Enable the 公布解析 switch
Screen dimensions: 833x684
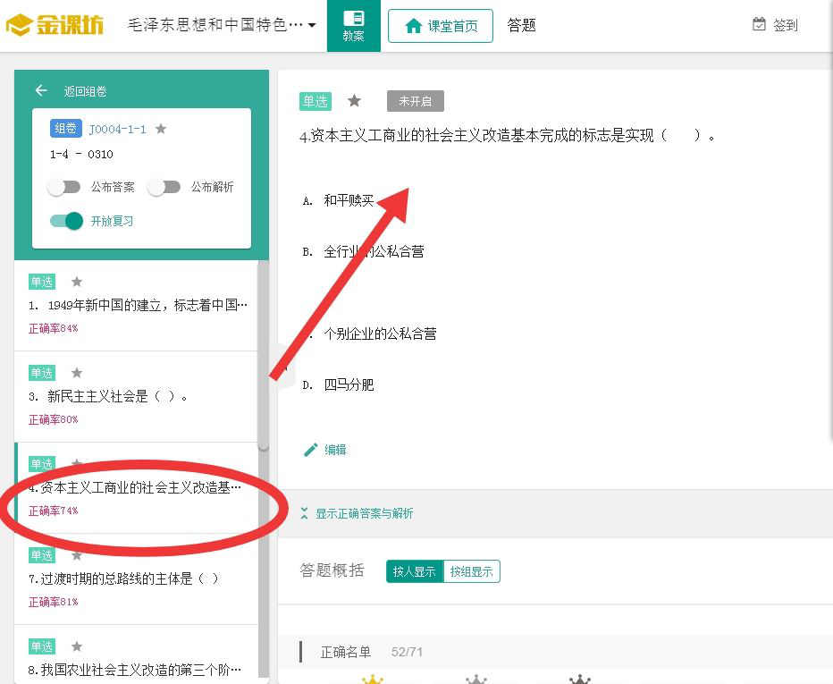(164, 187)
